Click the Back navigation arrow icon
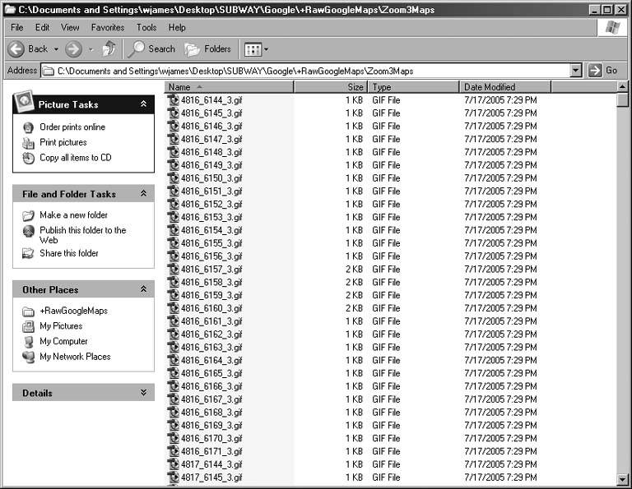The image size is (632, 489). (16, 49)
